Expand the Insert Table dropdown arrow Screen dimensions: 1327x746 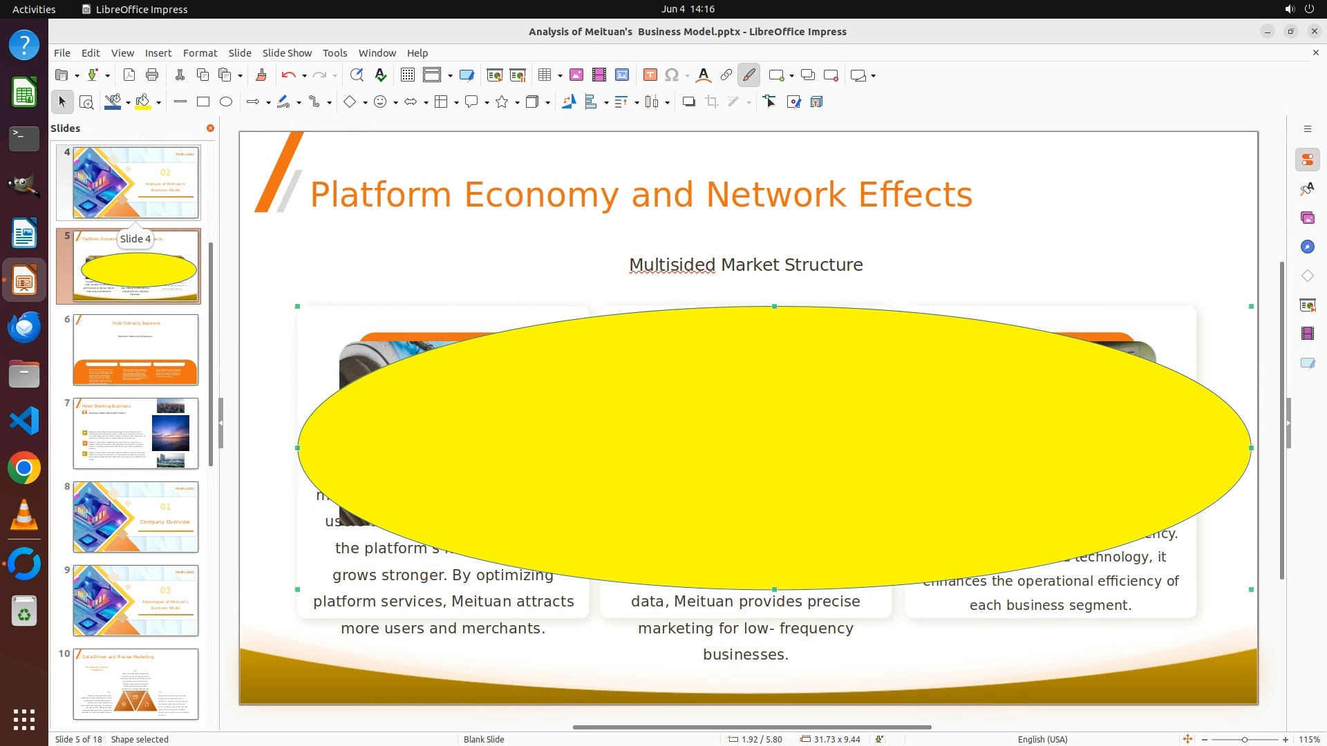pyautogui.click(x=560, y=75)
